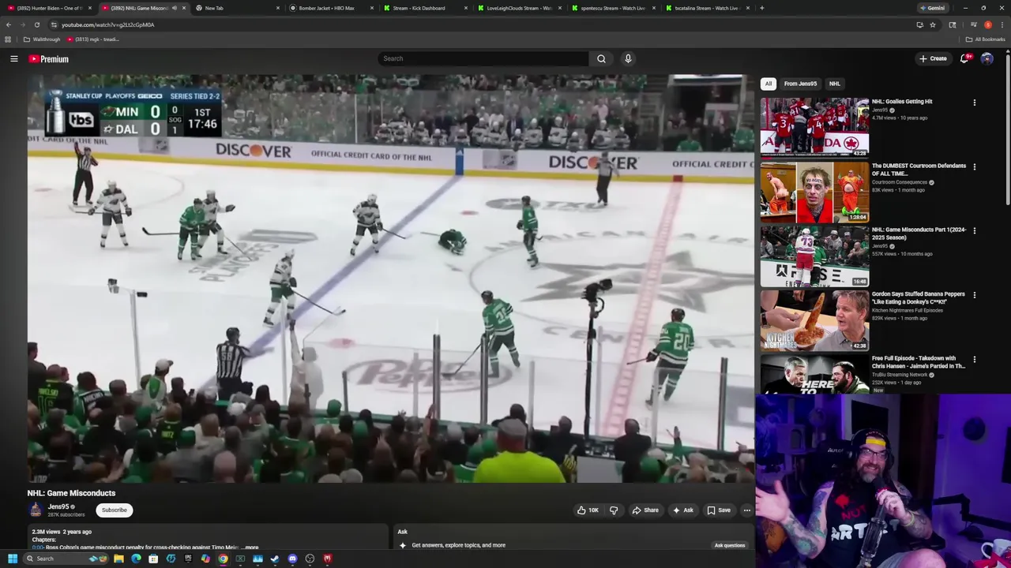Open the mgk bookmark in bookmarks bar
The image size is (1011, 568).
pos(93,39)
